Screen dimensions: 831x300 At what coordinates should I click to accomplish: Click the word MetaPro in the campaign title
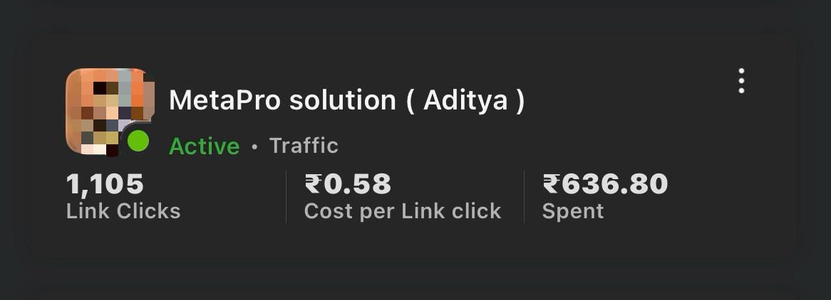point(224,100)
